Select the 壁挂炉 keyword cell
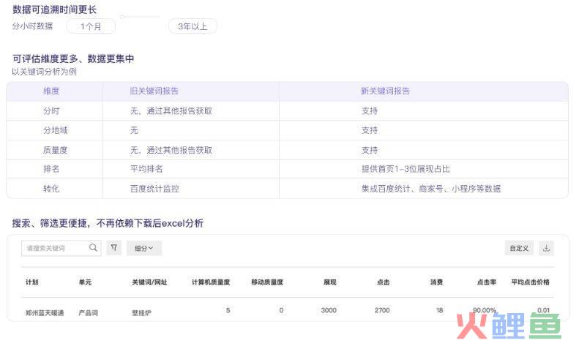Screen dimensions: 579x343 pyautogui.click(x=141, y=313)
